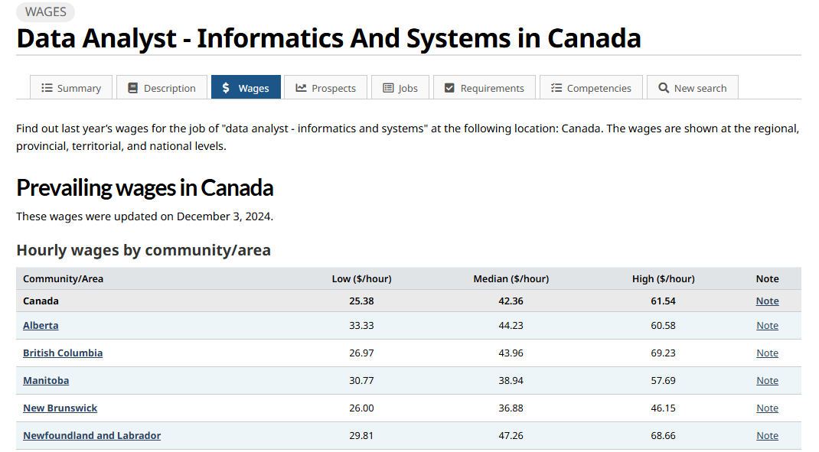This screenshot has height=452, width=819.
Task: Click the checklist icon beside Competencies
Action: tap(556, 88)
